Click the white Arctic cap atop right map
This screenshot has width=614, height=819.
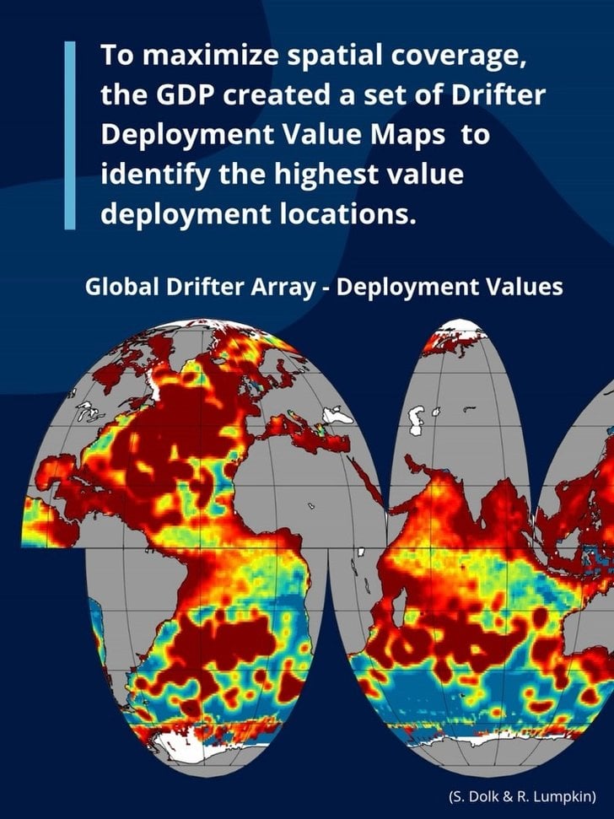tap(460, 326)
